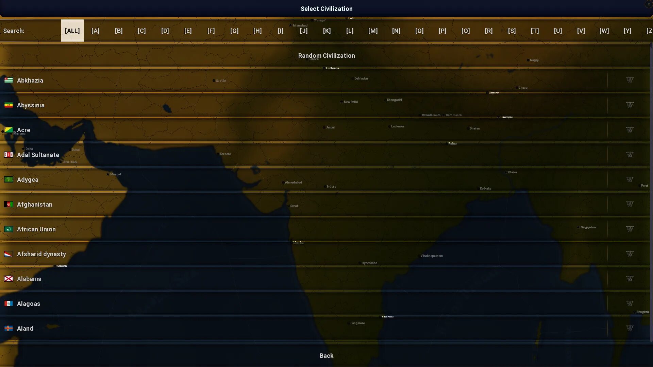Filter civilizations by letter [M]
Screen dimensions: 653x367
(373, 31)
